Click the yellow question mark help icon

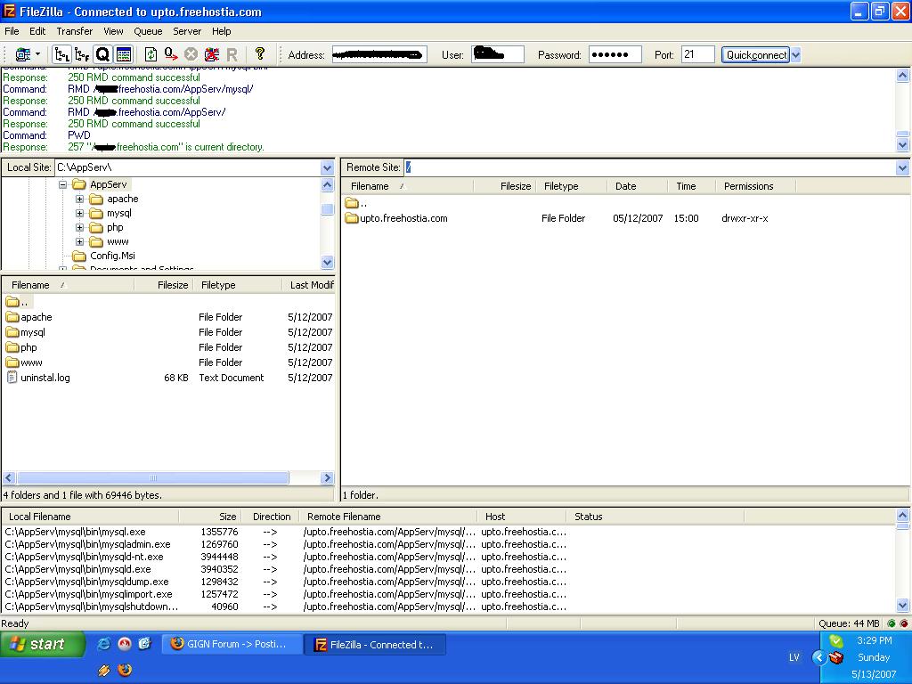point(260,54)
